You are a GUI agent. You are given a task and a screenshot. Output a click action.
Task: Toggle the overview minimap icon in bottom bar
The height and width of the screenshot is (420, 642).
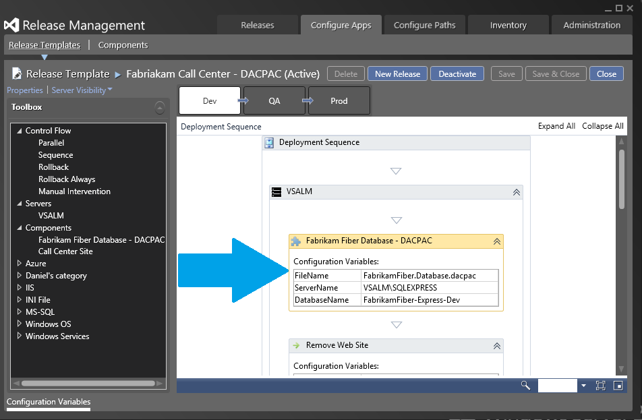click(618, 385)
